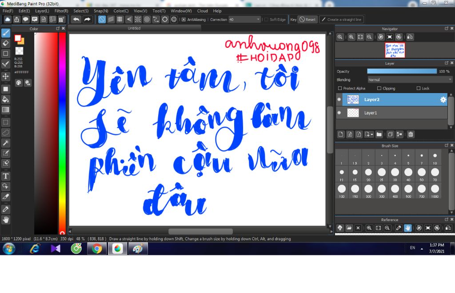
Task: Hide Layer1 visibility dot
Action: click(339, 113)
